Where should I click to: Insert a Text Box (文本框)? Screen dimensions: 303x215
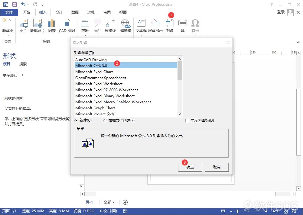[141, 23]
